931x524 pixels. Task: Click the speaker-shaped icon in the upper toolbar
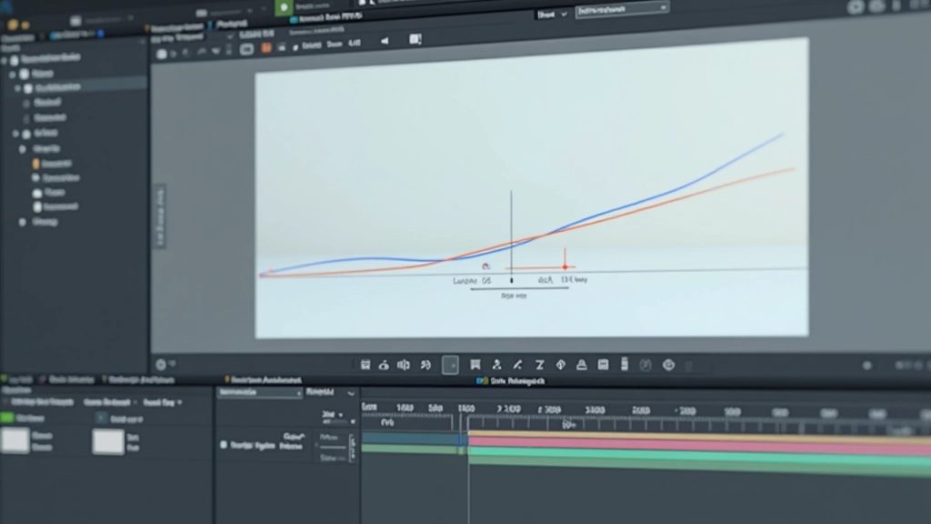(385, 41)
